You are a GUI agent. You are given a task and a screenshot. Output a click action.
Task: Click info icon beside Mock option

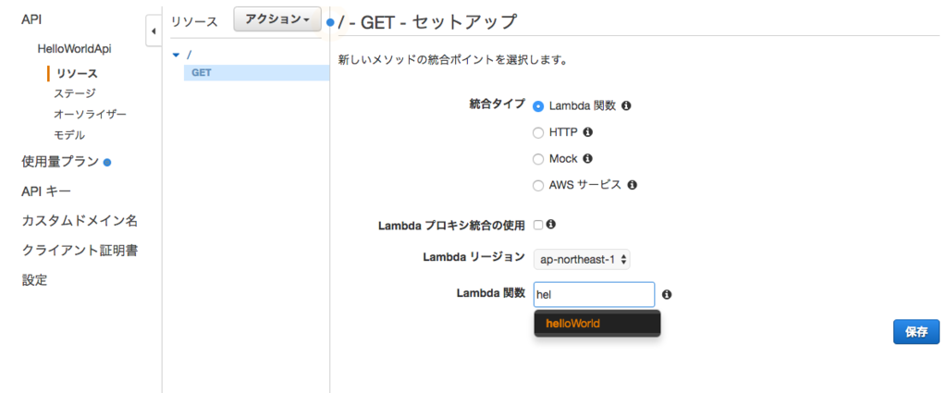(587, 159)
